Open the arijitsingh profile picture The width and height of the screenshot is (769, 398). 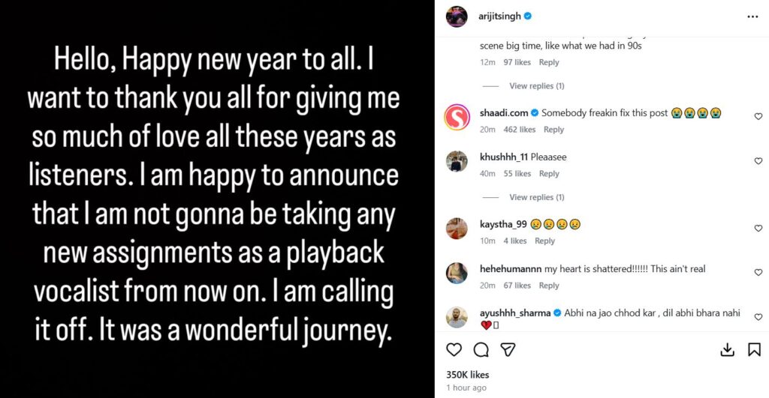(x=457, y=16)
